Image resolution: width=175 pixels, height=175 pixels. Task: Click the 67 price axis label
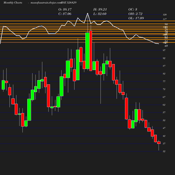pyautogui.click(x=164, y=97)
